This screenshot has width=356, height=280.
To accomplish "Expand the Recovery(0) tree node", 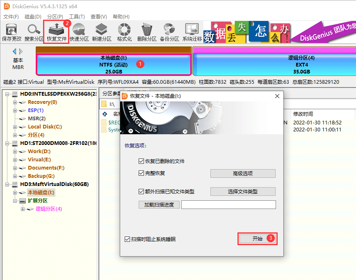I will point(15,102).
